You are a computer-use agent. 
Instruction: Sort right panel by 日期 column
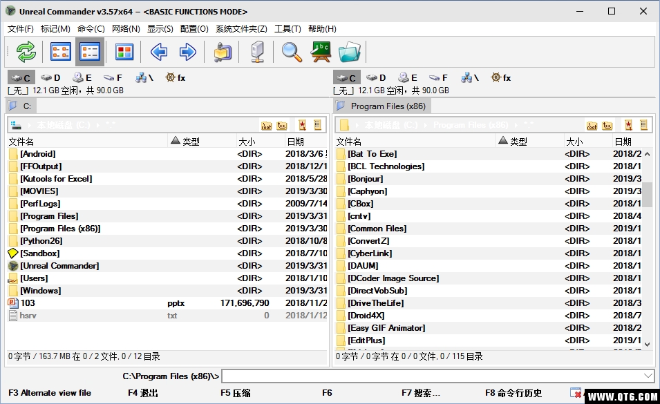(632, 142)
